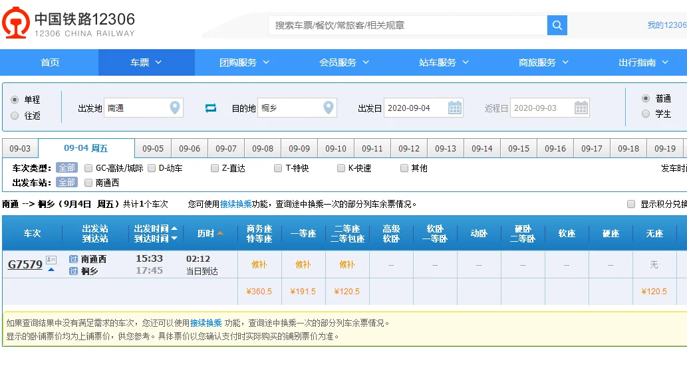Click the 02:12 duration value
This screenshot has height=372, width=687.
198,258
